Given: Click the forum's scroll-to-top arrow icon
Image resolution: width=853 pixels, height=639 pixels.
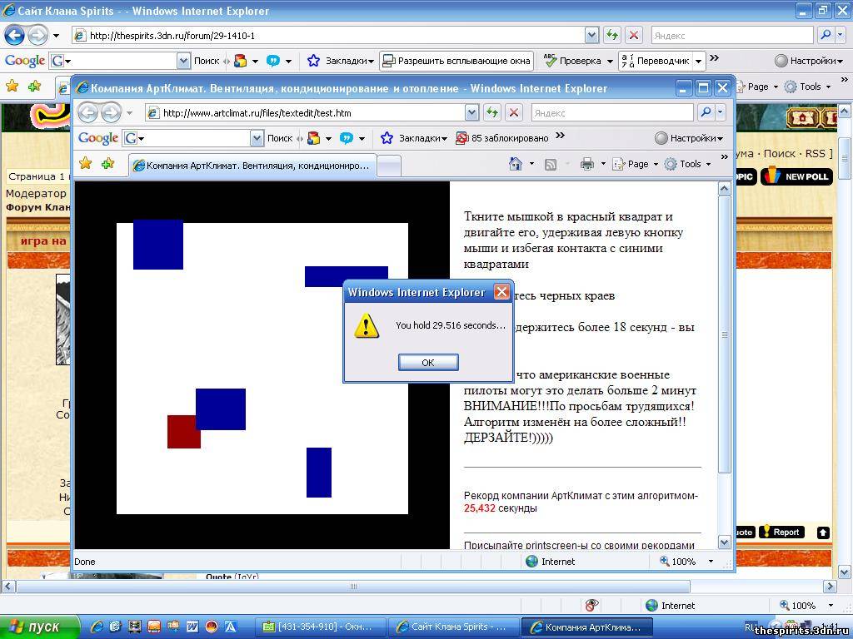Looking at the screenshot, I should tap(823, 532).
